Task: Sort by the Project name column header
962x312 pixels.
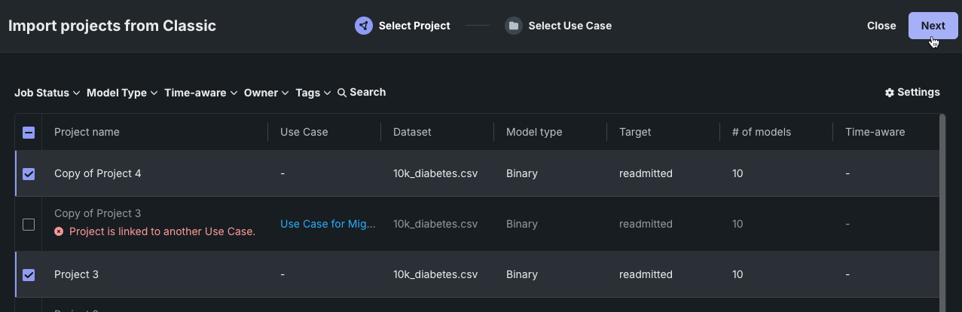Action: pyautogui.click(x=87, y=132)
